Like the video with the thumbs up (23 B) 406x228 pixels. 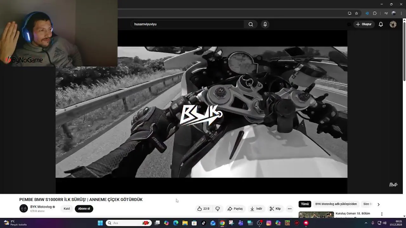pos(203,209)
